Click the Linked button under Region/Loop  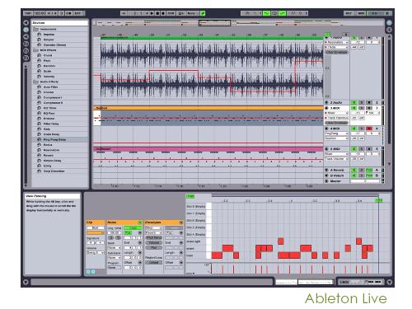pos(154,263)
